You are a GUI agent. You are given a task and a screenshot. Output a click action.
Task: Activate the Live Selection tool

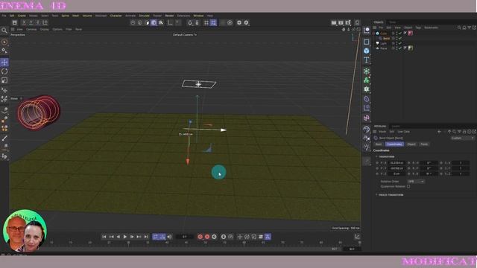(x=4, y=42)
